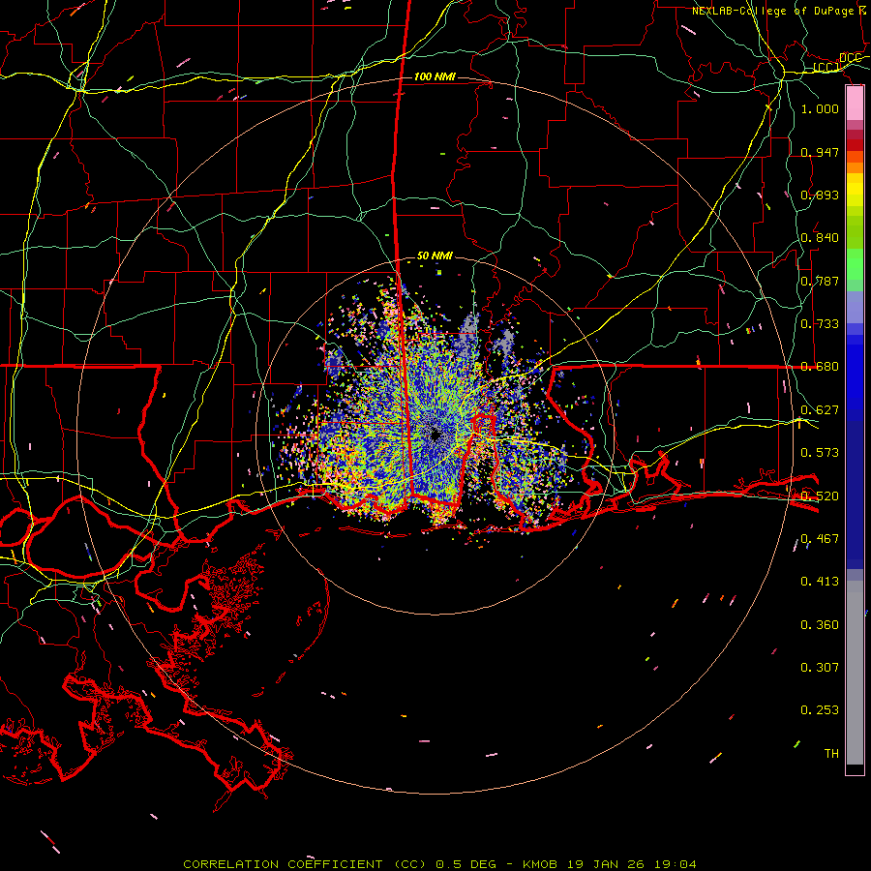Click the 100 NMI range ring label
This screenshot has width=871, height=871.
[435, 76]
